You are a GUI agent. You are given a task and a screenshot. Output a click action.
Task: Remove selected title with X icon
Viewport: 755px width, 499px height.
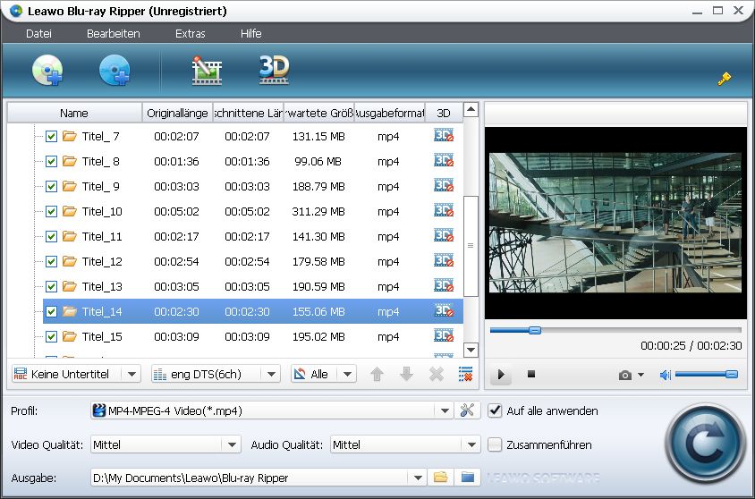click(437, 374)
